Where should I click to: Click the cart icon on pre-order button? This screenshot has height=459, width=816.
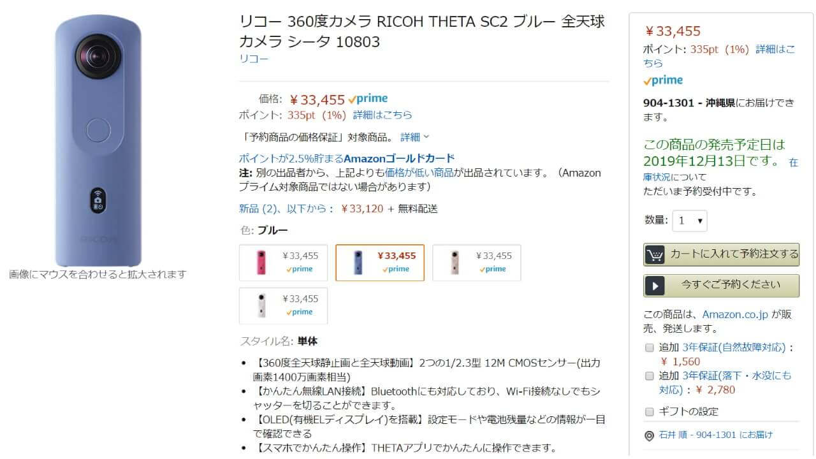655,254
